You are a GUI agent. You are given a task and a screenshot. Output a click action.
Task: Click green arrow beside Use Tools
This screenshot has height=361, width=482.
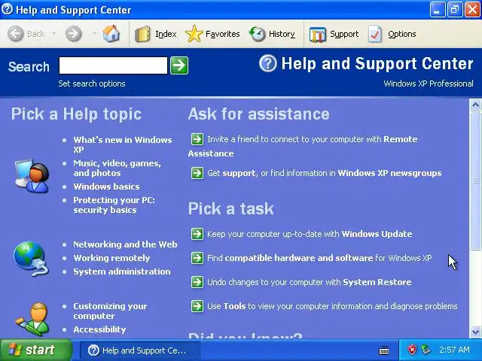coord(197,306)
